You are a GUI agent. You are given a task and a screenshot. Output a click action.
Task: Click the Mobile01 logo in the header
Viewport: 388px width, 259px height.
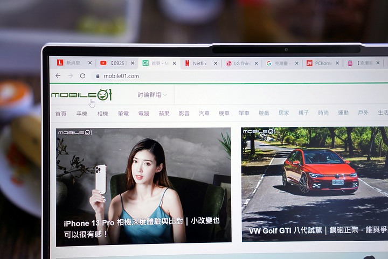tap(82, 95)
